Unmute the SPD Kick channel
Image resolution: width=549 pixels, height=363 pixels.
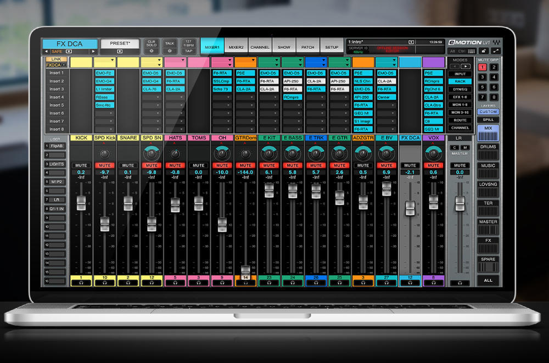[x=105, y=165]
